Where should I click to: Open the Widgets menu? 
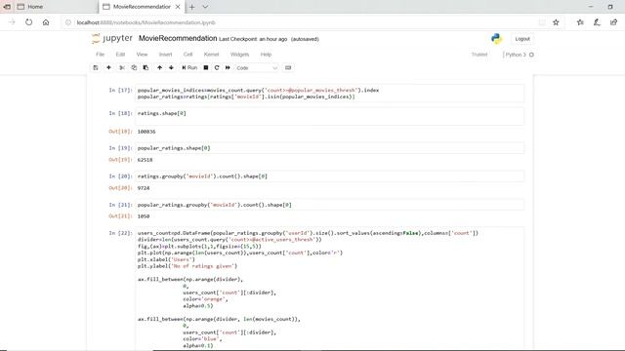click(239, 55)
